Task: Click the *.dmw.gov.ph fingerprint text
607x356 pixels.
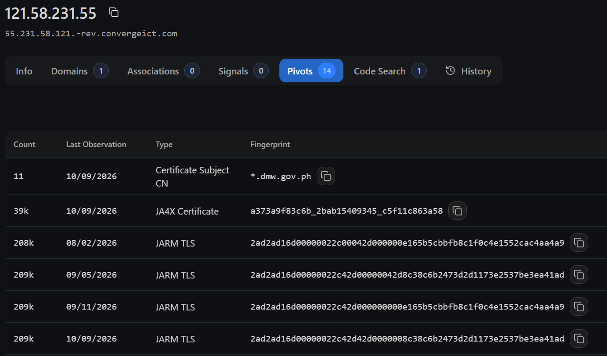Action: pyautogui.click(x=281, y=176)
